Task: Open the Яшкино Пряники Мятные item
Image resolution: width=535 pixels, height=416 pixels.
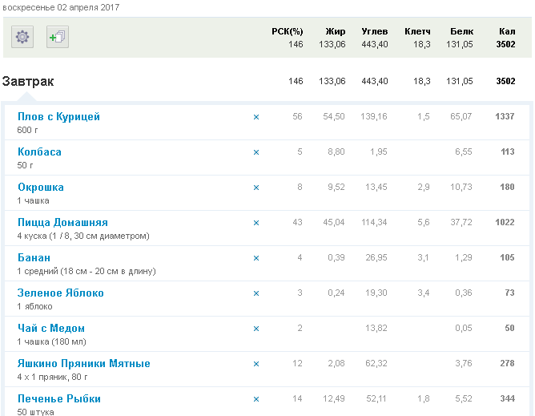Action: [x=83, y=364]
